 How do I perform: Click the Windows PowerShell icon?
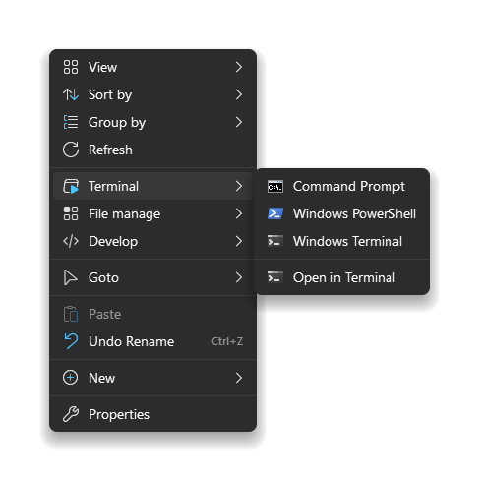pyautogui.click(x=275, y=213)
